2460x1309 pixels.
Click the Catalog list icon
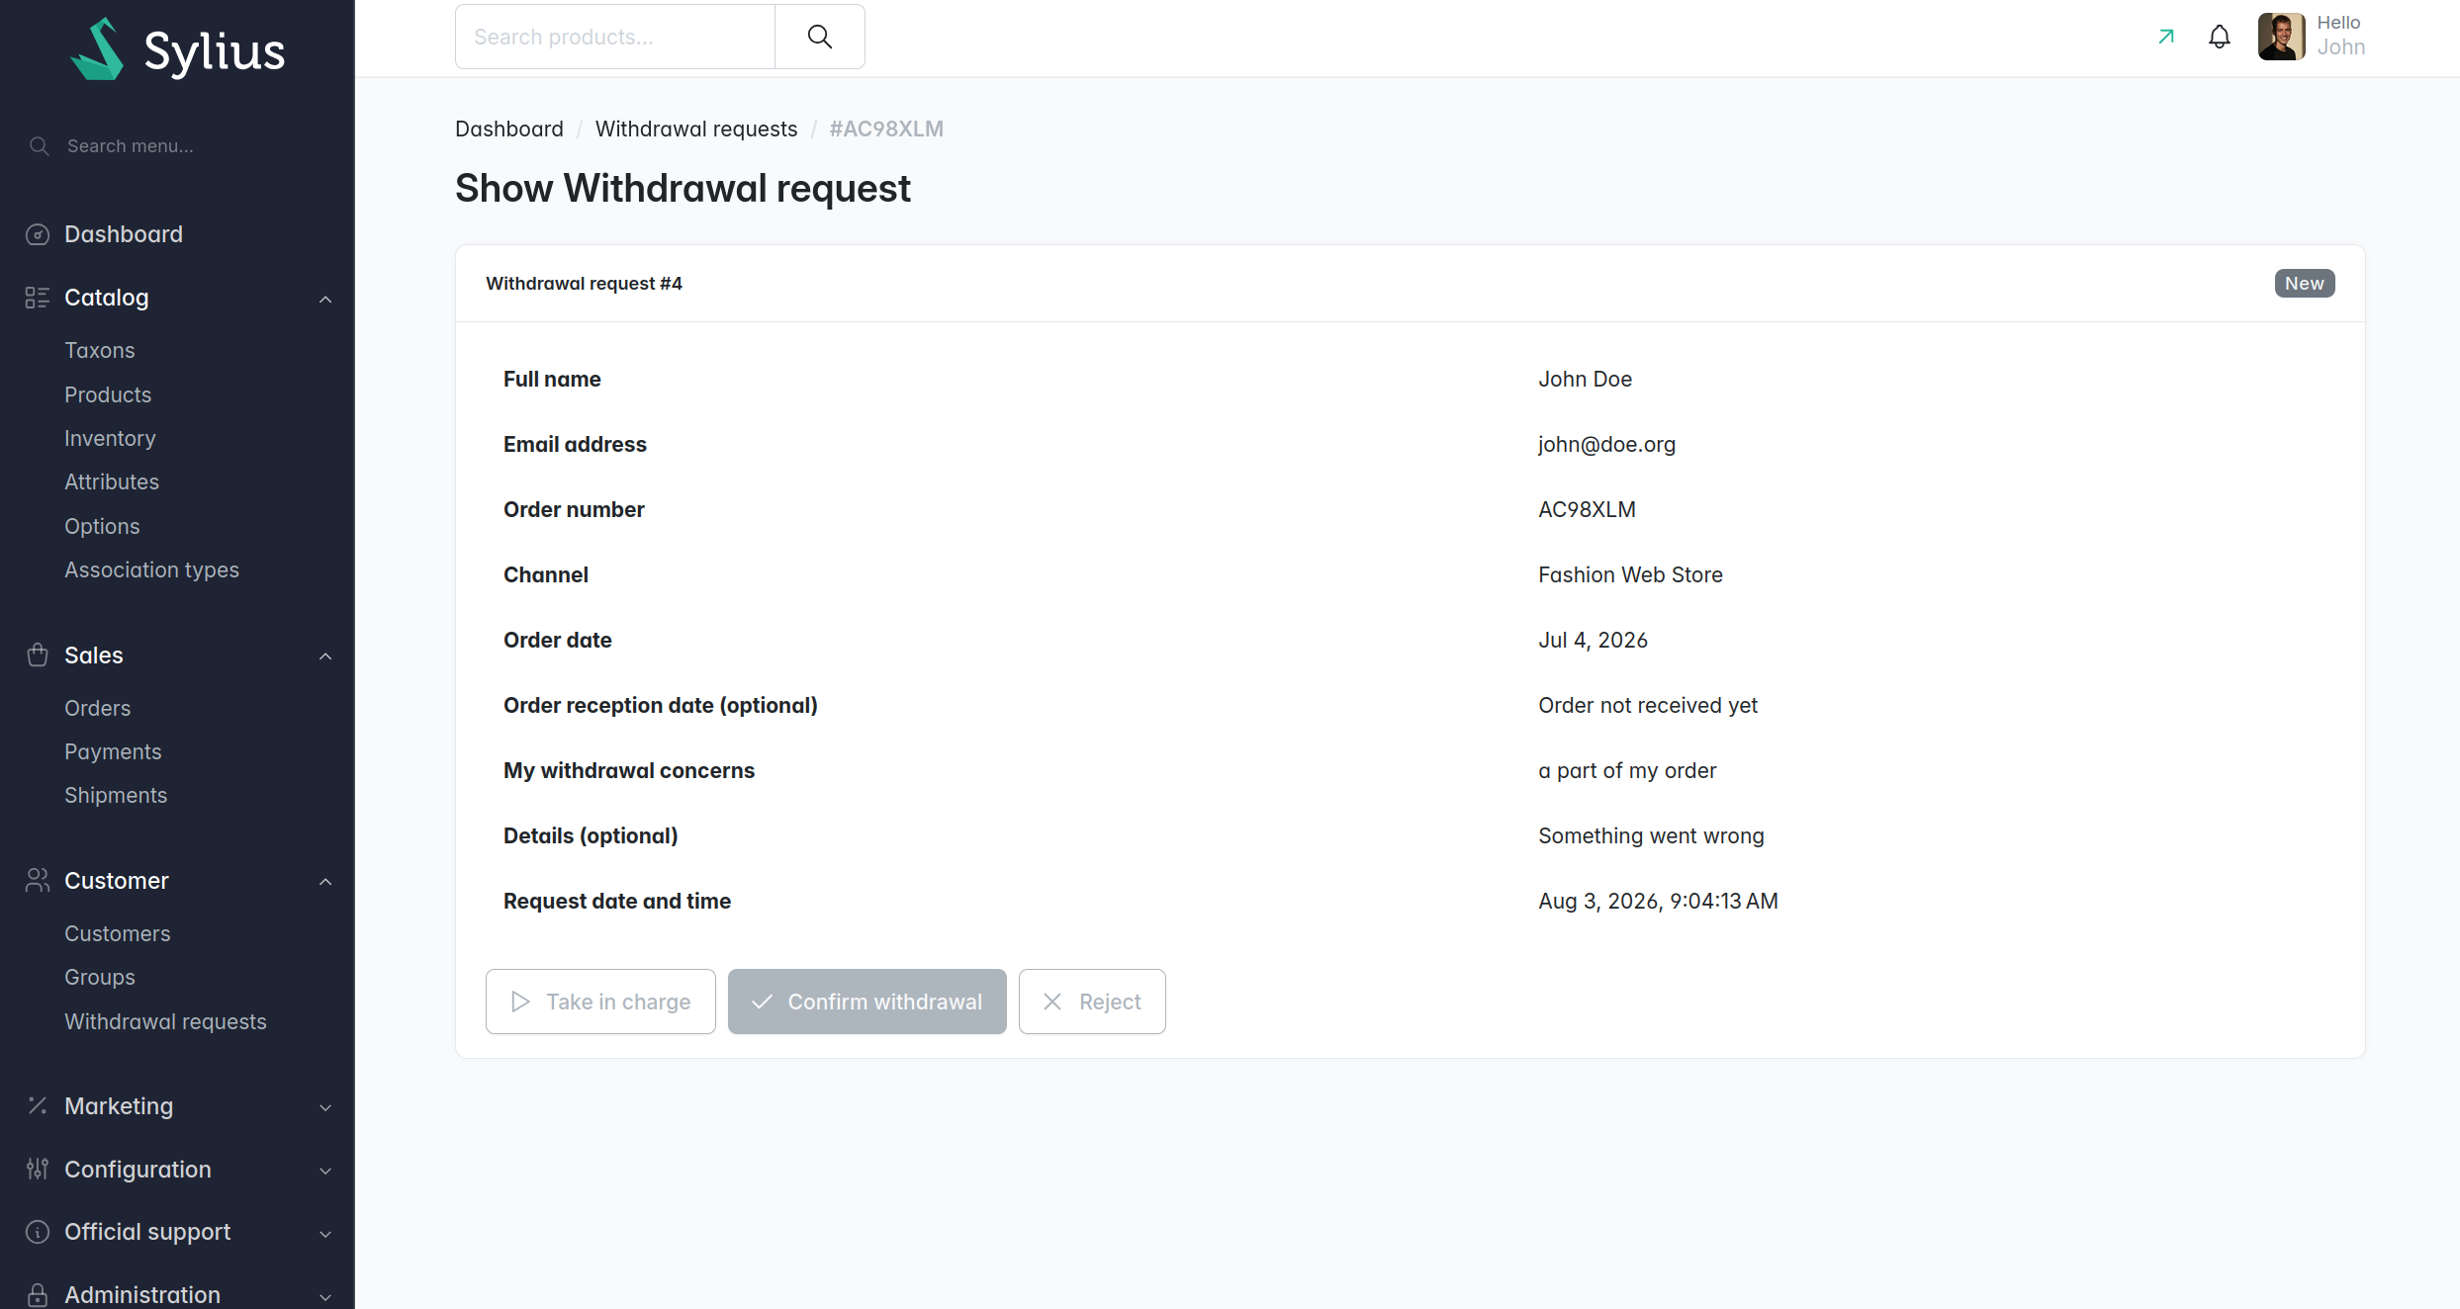[38, 298]
